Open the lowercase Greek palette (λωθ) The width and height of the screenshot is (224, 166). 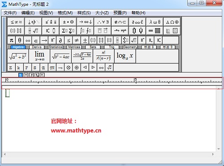click(x=155, y=22)
